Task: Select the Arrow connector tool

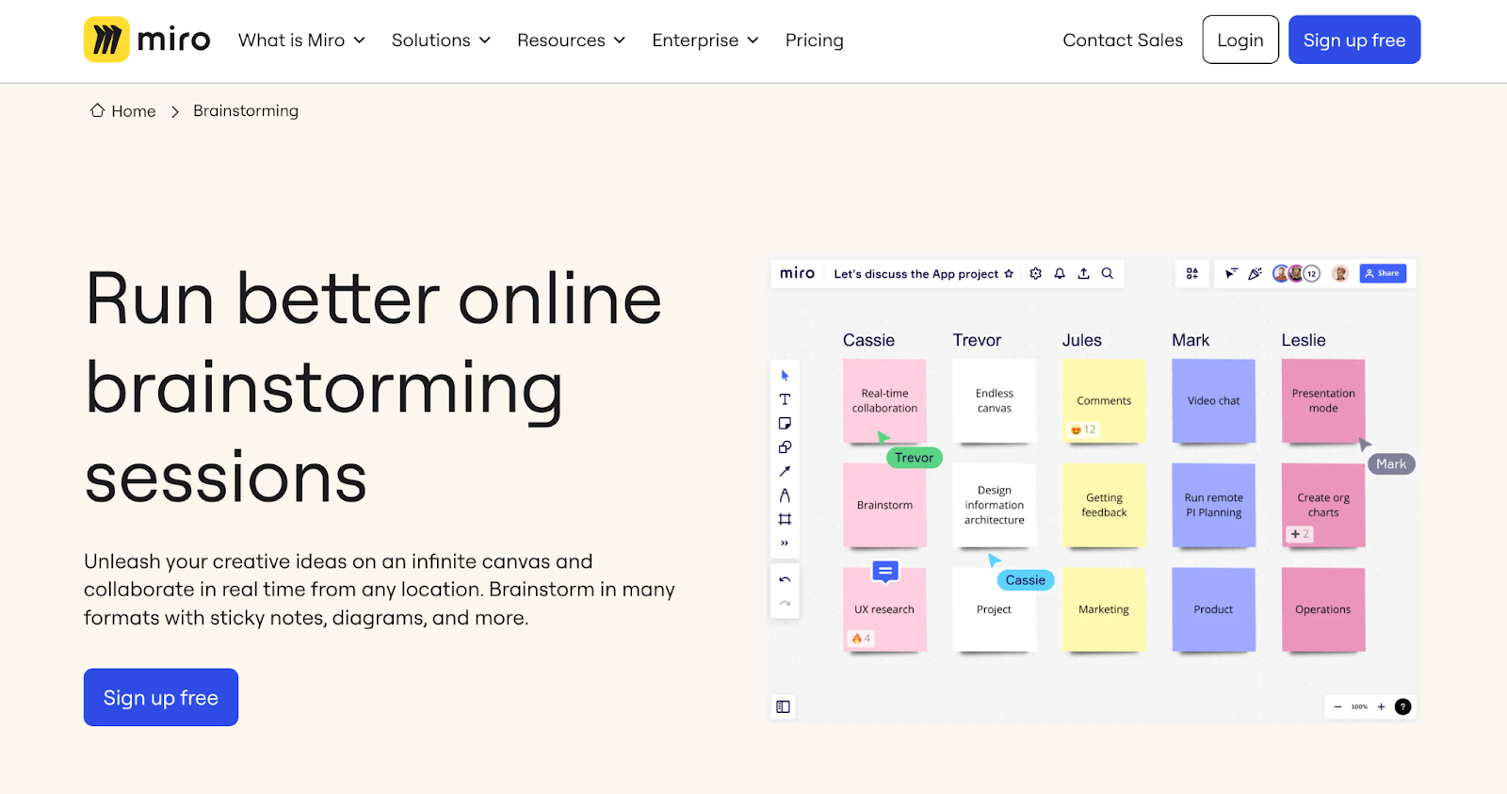Action: click(x=785, y=471)
